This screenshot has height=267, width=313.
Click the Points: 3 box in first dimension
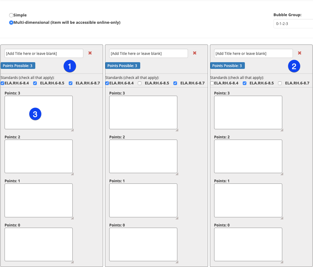[x=39, y=112]
